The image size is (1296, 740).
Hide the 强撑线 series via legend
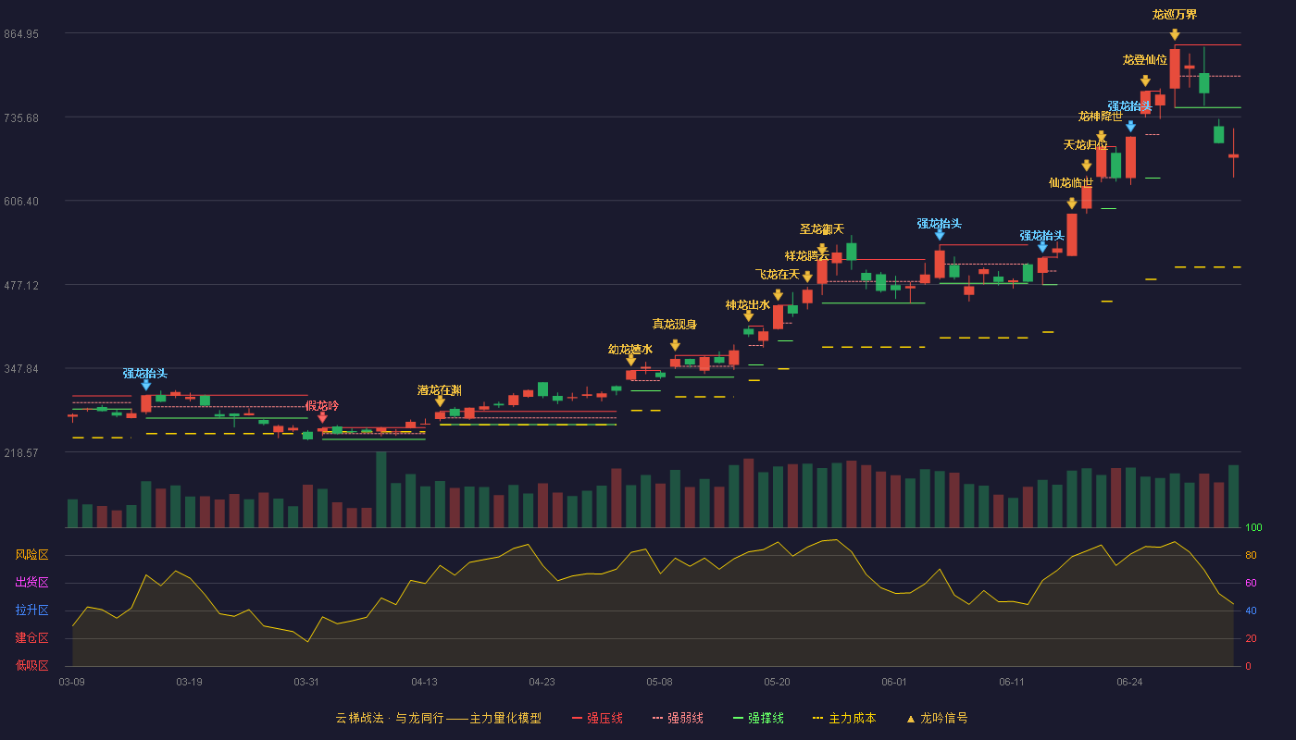pos(758,718)
